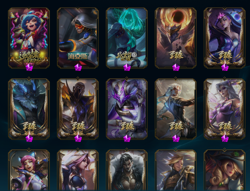Image resolution: width=250 pixels, height=191 pixels.
Task: Click the gem below the black hole dragon card
Action: [x=176, y=67]
